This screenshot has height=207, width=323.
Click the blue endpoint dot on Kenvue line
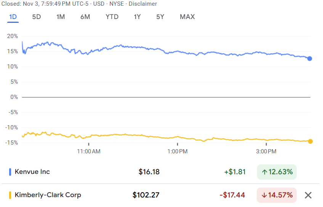click(x=310, y=59)
